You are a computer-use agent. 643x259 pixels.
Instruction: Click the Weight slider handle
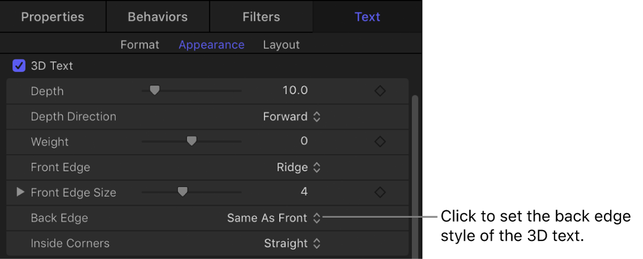coord(192,141)
